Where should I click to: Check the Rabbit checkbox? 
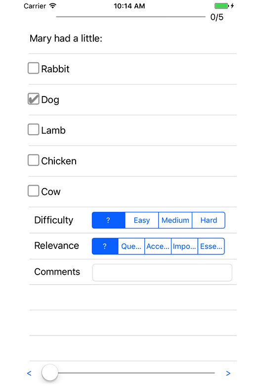[33, 68]
